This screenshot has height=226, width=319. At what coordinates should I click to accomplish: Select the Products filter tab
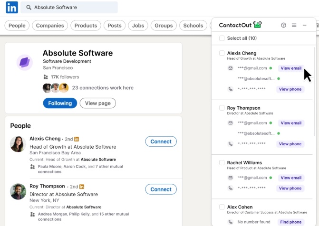[x=86, y=26]
